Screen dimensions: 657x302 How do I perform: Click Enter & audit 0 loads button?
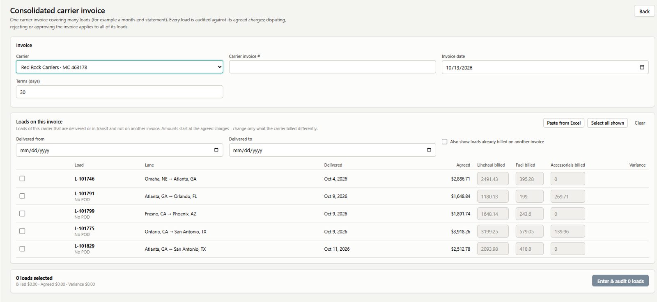point(620,281)
